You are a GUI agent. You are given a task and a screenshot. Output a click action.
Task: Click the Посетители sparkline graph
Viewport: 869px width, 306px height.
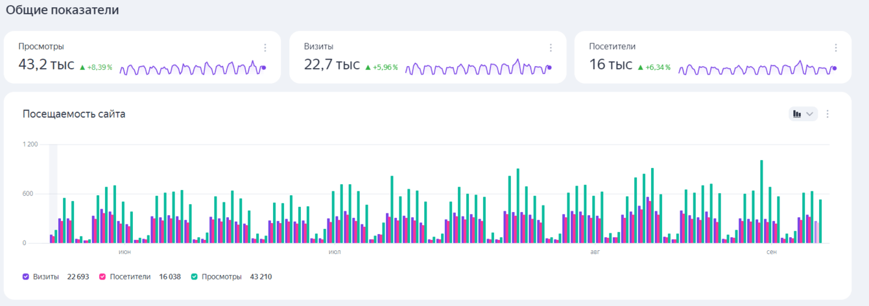tap(757, 68)
